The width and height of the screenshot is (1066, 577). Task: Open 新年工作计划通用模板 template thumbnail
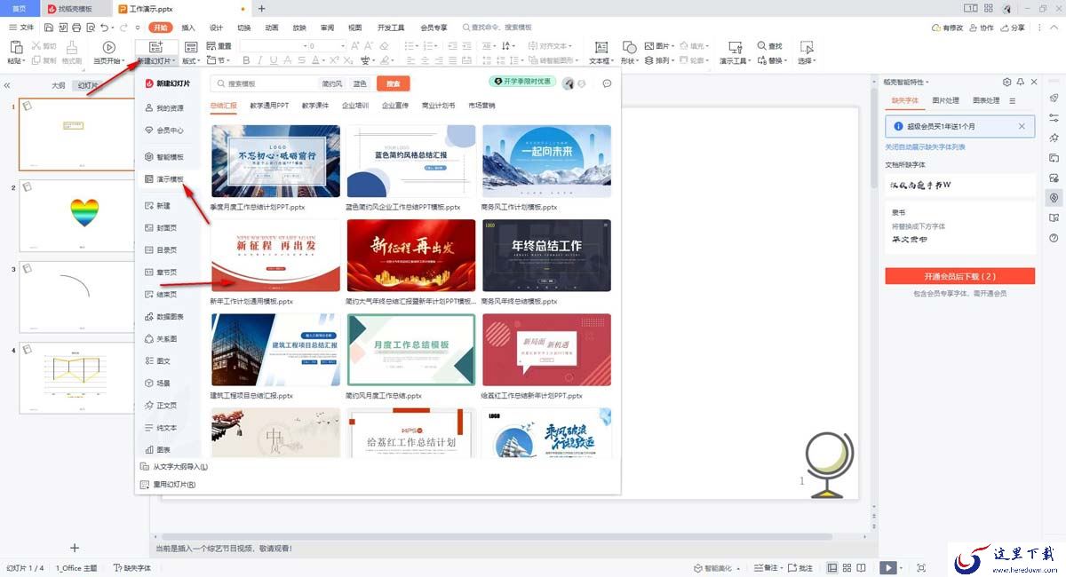coord(275,256)
